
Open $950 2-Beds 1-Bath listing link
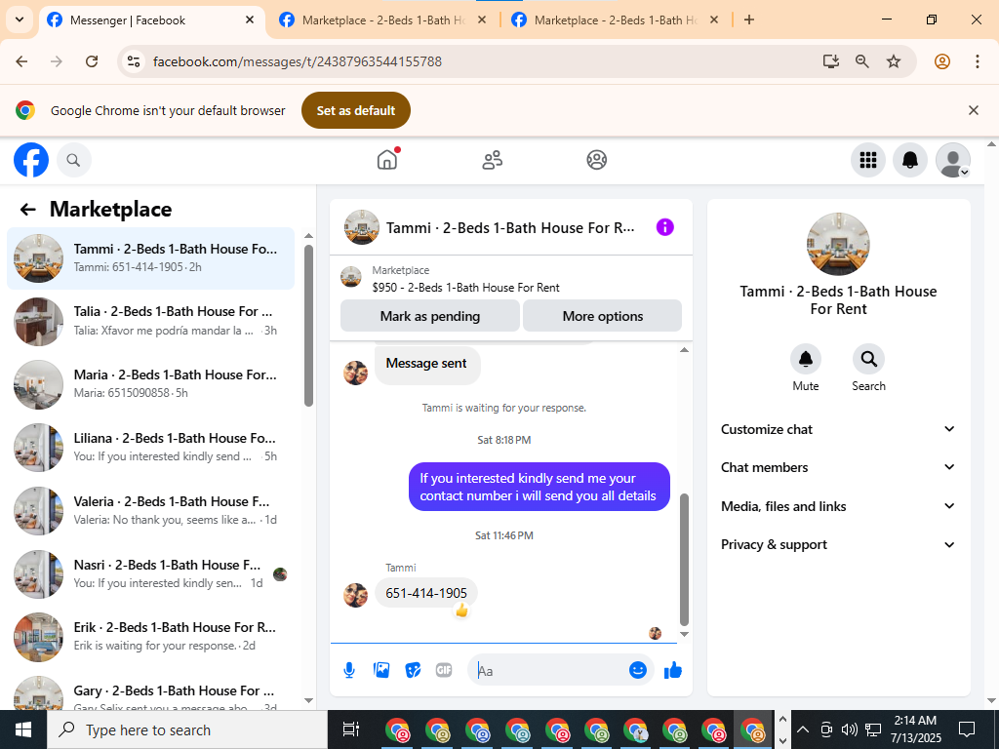465,288
